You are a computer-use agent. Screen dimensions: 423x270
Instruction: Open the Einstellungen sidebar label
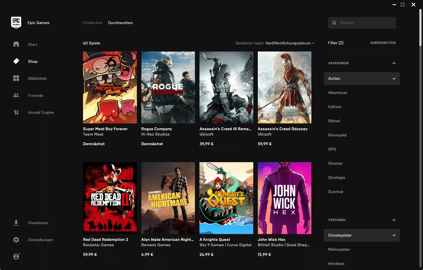(x=41, y=240)
